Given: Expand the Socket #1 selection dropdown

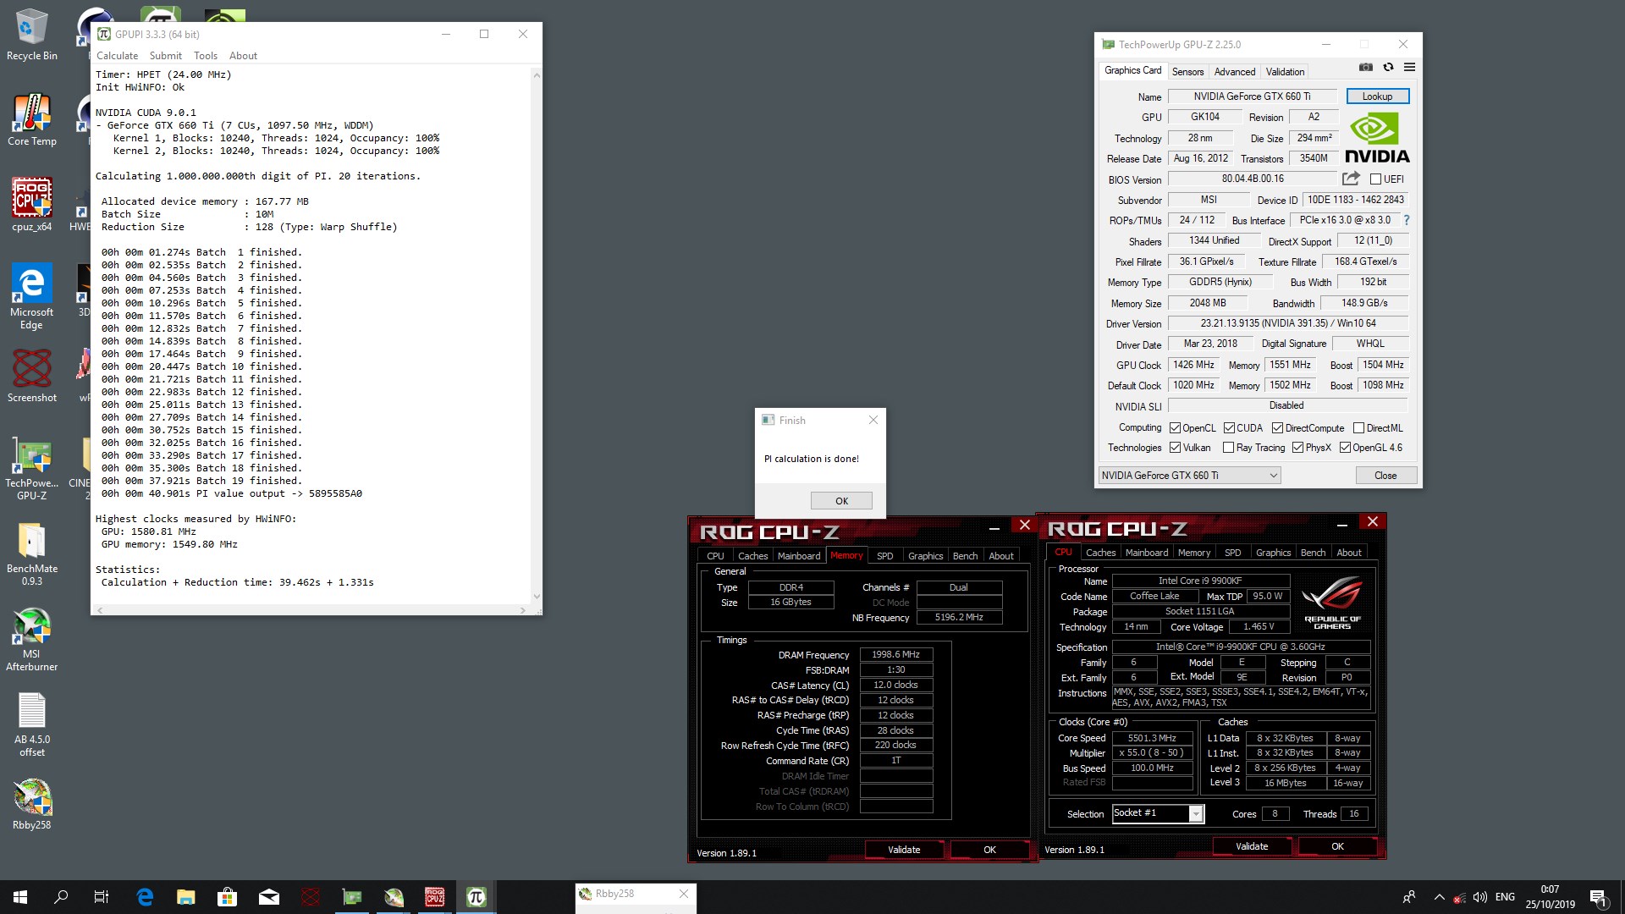Looking at the screenshot, I should click(1195, 814).
